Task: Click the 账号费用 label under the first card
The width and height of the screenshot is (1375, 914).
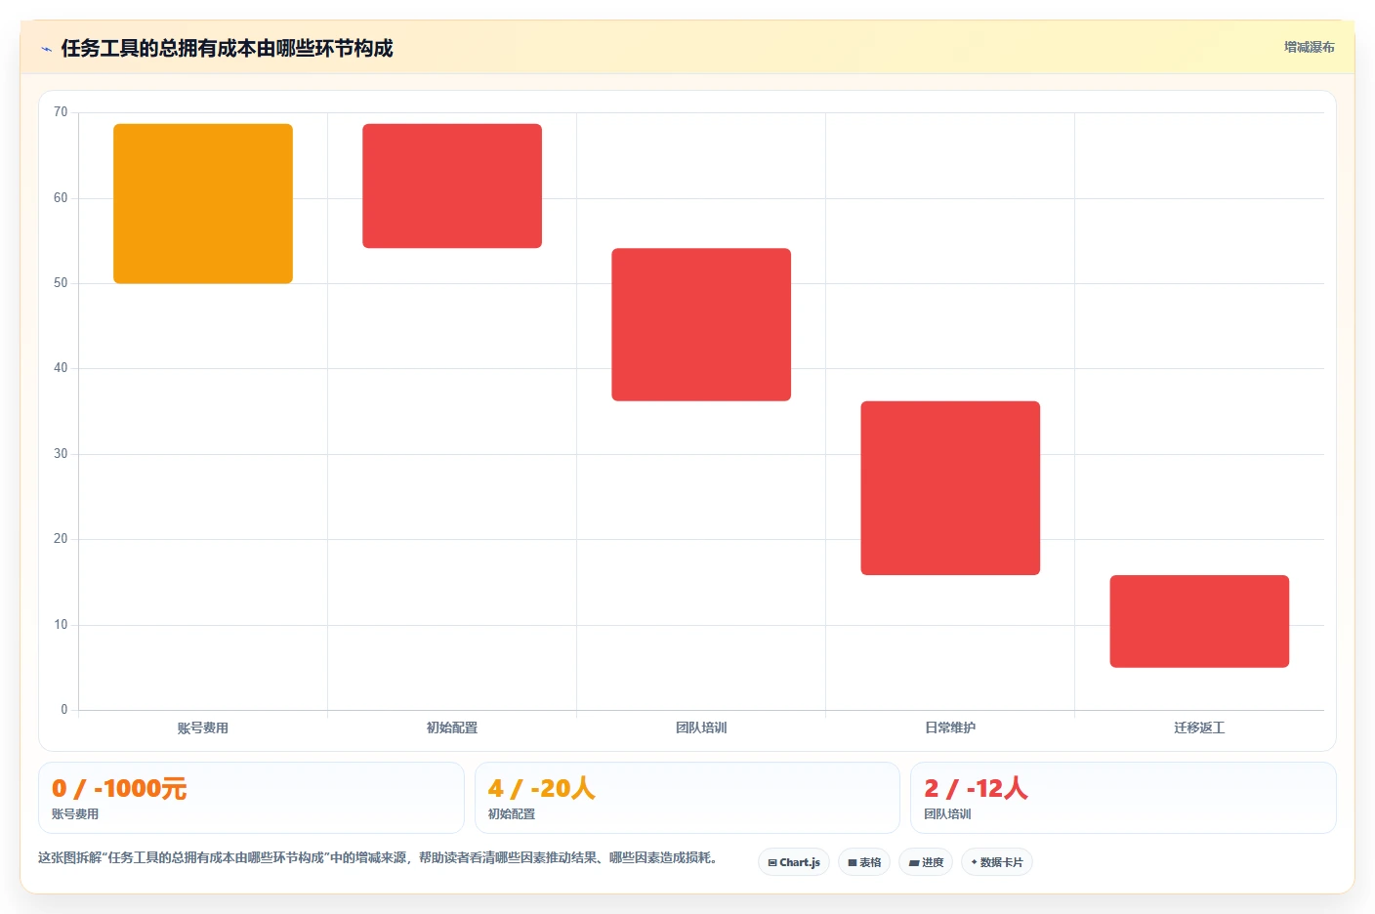Action: [x=75, y=814]
